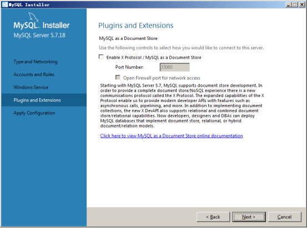Click the MySQL dolphin logo
Image resolution: width=307 pixels, height=228 pixels.
point(33,17)
